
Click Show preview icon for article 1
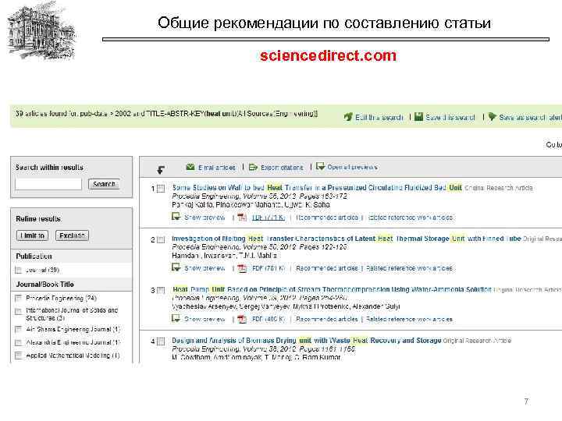[176, 217]
